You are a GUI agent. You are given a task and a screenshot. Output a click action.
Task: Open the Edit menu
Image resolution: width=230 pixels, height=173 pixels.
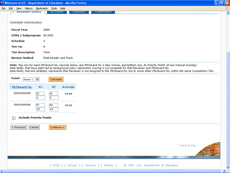(11, 8)
